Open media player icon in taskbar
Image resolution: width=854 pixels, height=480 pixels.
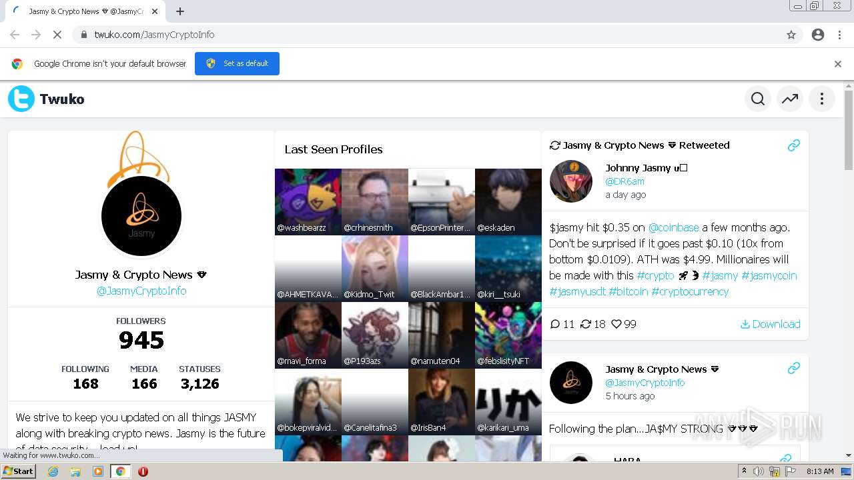tap(98, 471)
